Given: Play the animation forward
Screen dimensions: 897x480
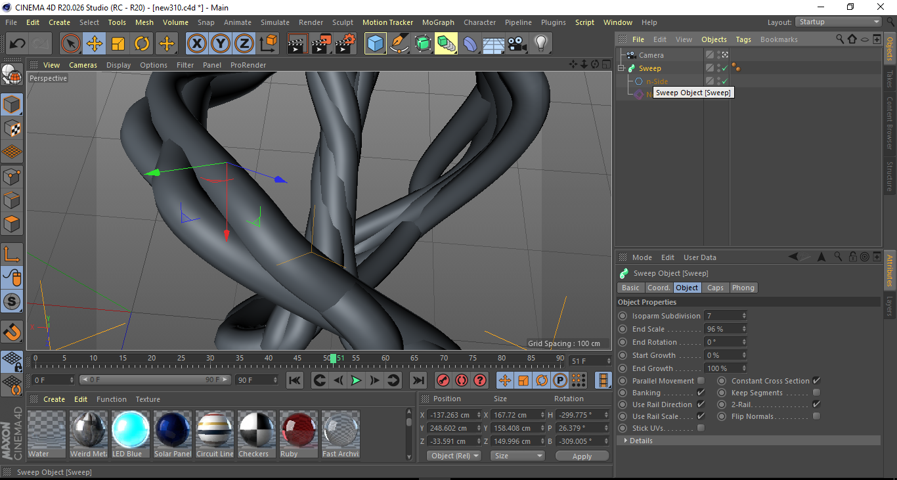Looking at the screenshot, I should pyautogui.click(x=356, y=380).
